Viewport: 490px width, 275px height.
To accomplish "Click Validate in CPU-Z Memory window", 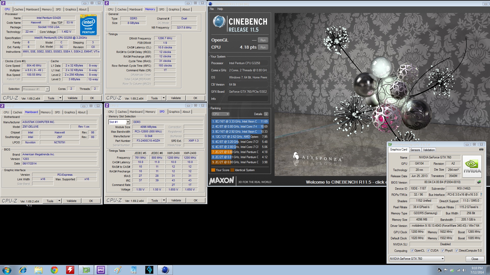I will 176,98.
